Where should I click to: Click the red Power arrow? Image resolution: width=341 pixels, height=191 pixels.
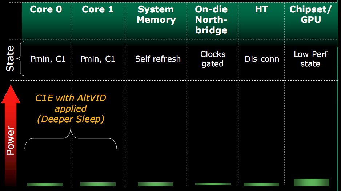(x=11, y=136)
